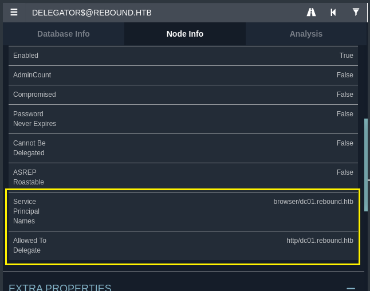
Task: Select the Node Info tab
Action: point(185,34)
